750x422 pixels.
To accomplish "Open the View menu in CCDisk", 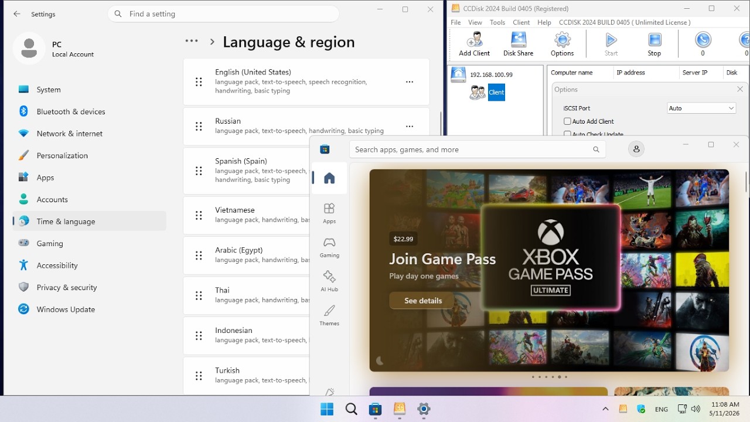I will [475, 22].
